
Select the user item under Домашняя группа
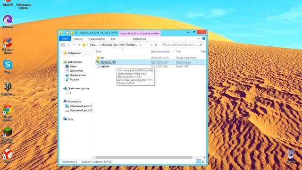coord(69,93)
